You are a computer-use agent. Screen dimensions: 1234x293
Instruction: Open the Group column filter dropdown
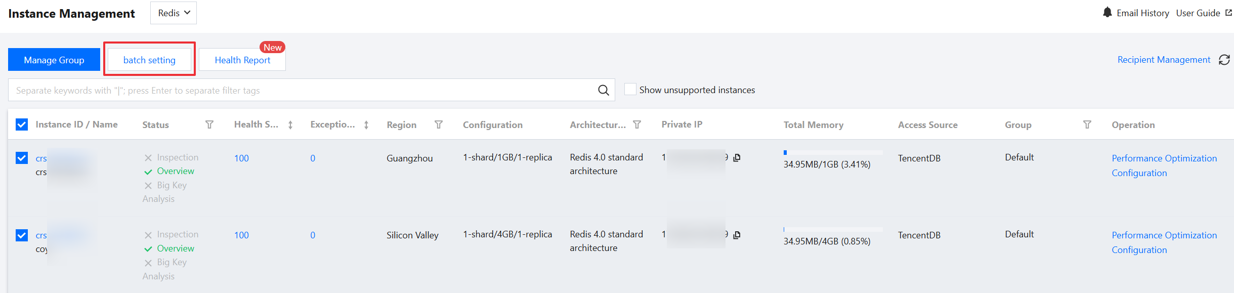click(1087, 124)
